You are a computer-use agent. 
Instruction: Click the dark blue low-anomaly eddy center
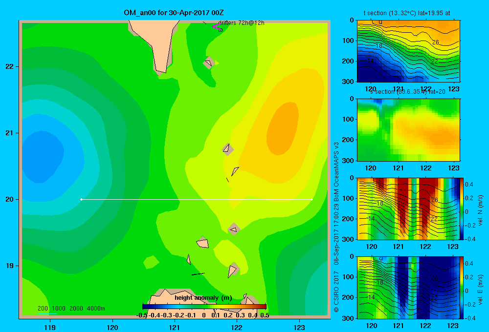(42, 157)
